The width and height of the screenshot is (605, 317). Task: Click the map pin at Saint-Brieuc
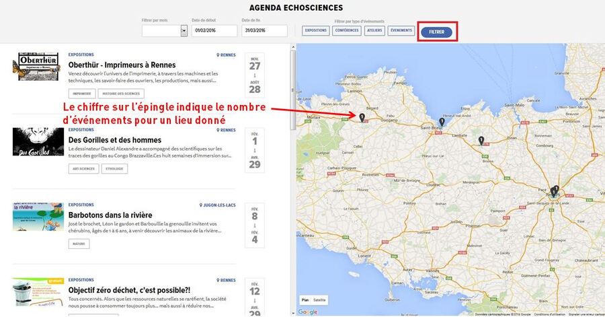tap(442, 122)
